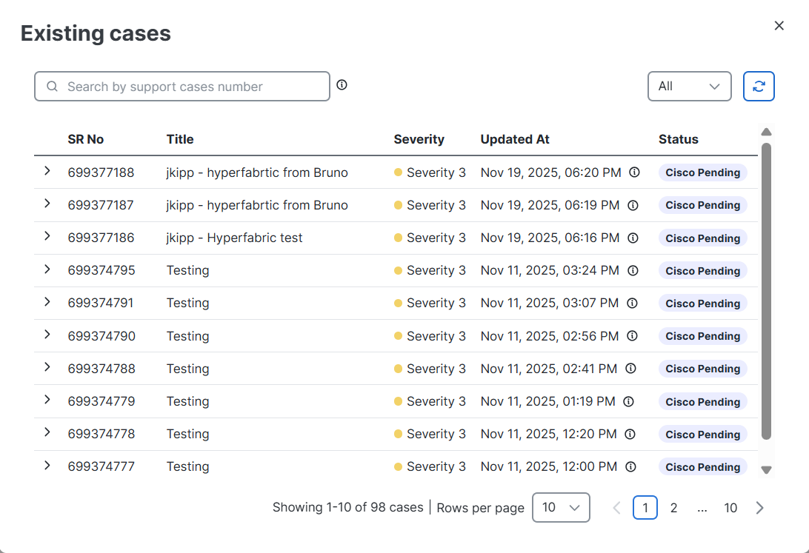
Task: Click Cisco Pending badge for case 699374788
Action: coord(702,369)
